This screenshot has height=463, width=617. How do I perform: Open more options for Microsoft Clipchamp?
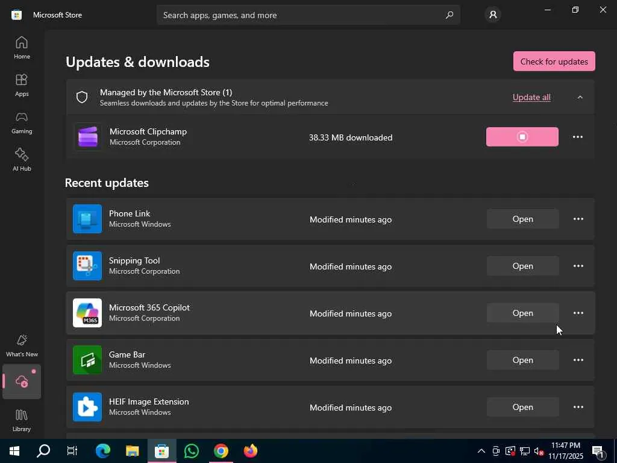(x=578, y=137)
